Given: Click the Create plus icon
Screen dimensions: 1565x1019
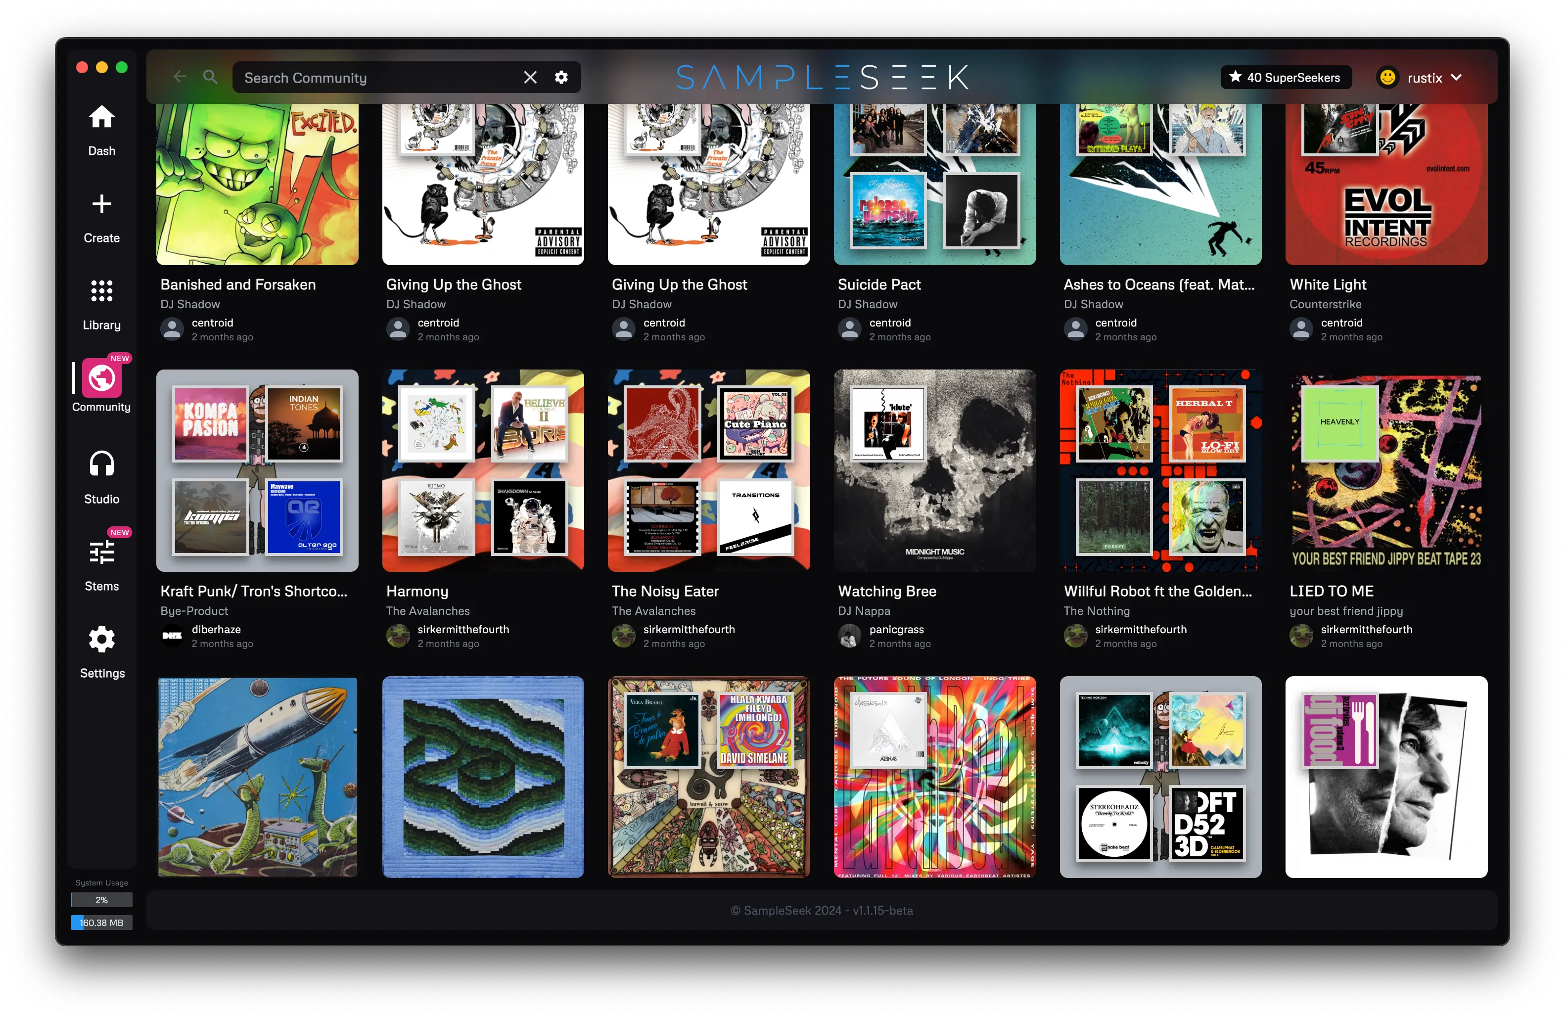Looking at the screenshot, I should click(101, 204).
